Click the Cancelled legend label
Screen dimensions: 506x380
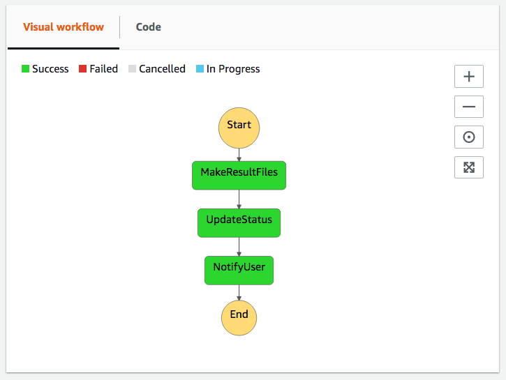[x=162, y=69]
